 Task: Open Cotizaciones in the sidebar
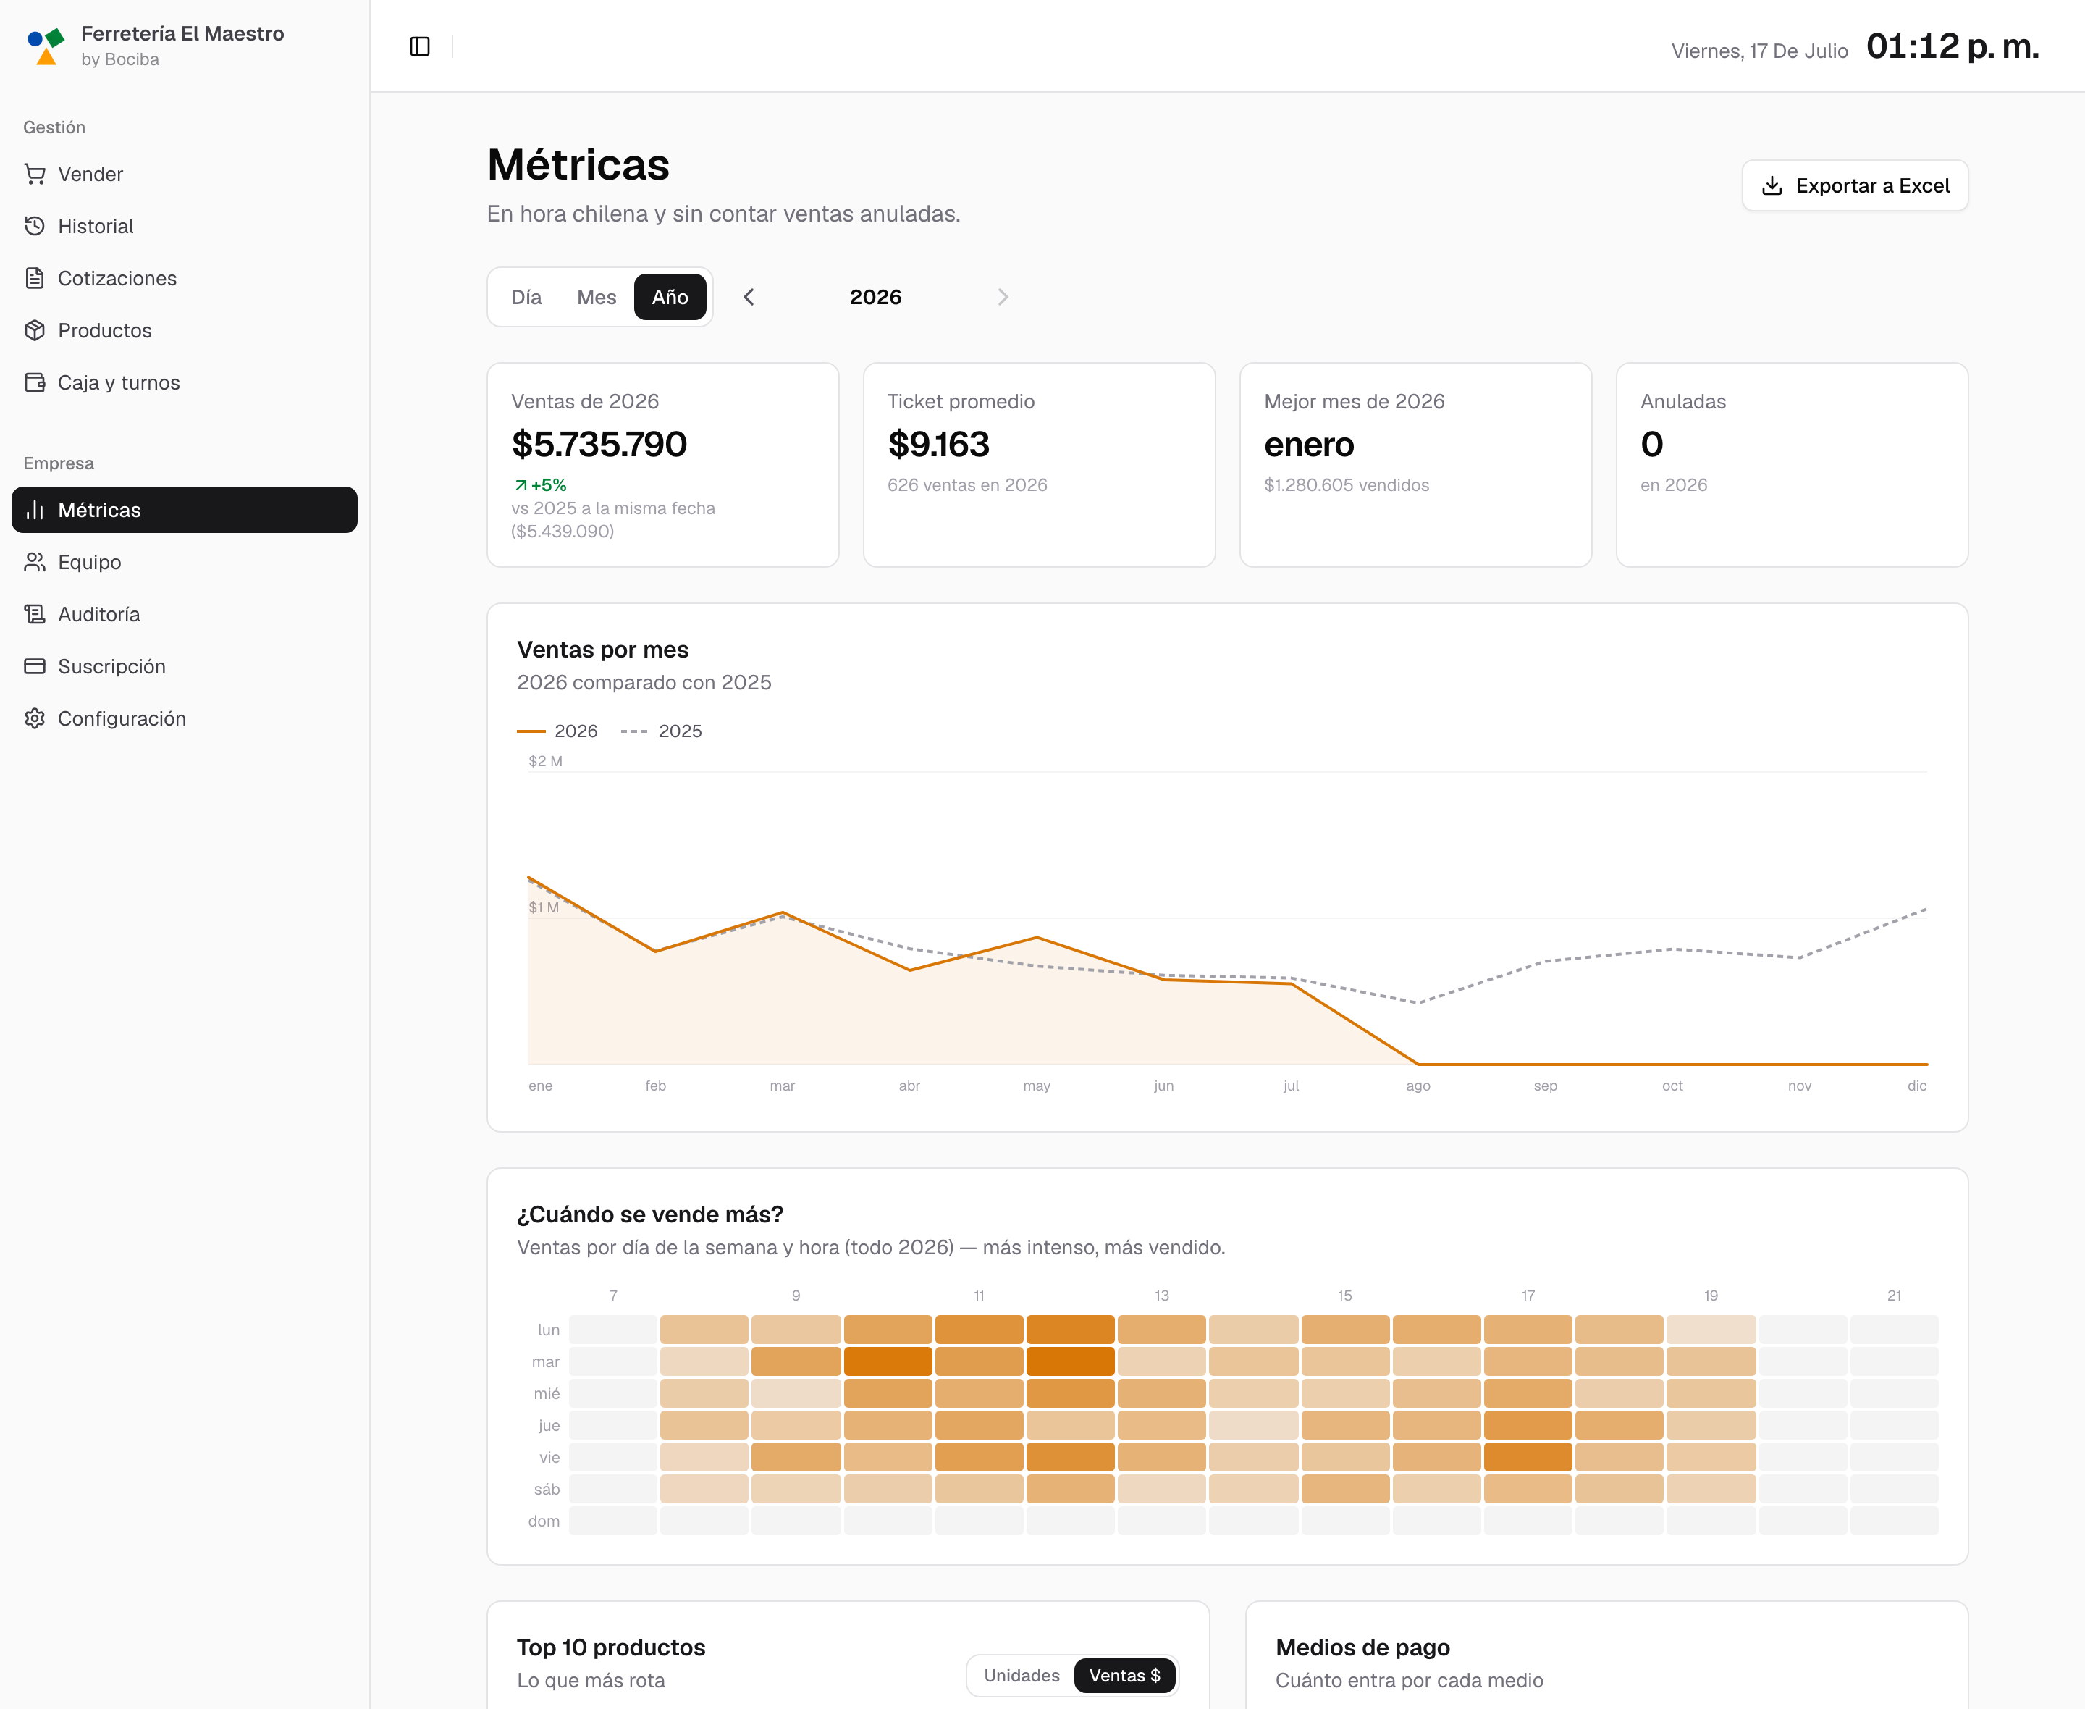(185, 279)
